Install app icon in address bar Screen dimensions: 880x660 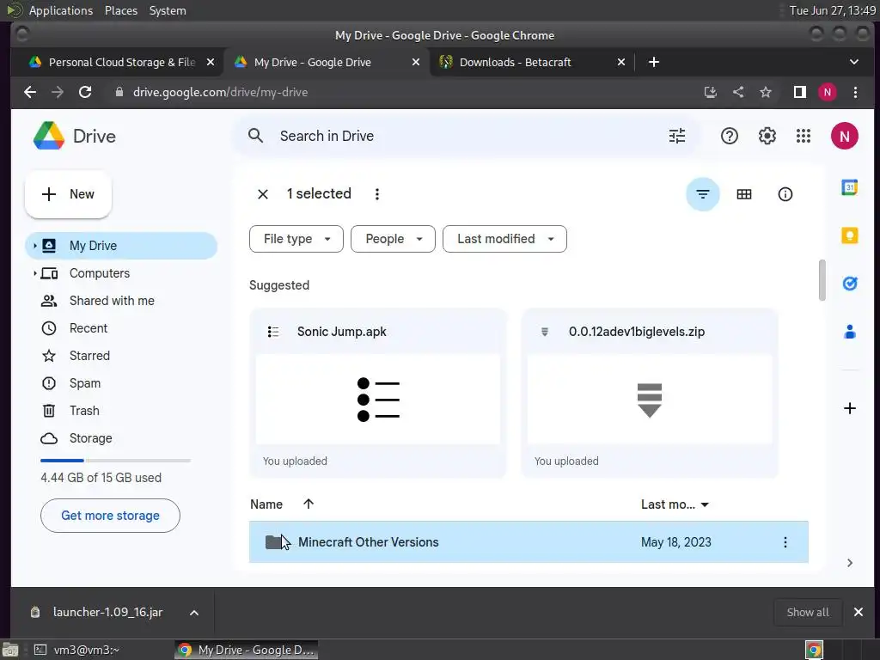coord(711,92)
